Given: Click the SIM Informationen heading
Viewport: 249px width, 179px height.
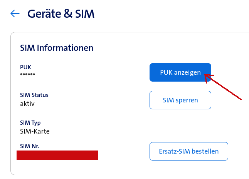Looking at the screenshot, I should click(x=57, y=48).
